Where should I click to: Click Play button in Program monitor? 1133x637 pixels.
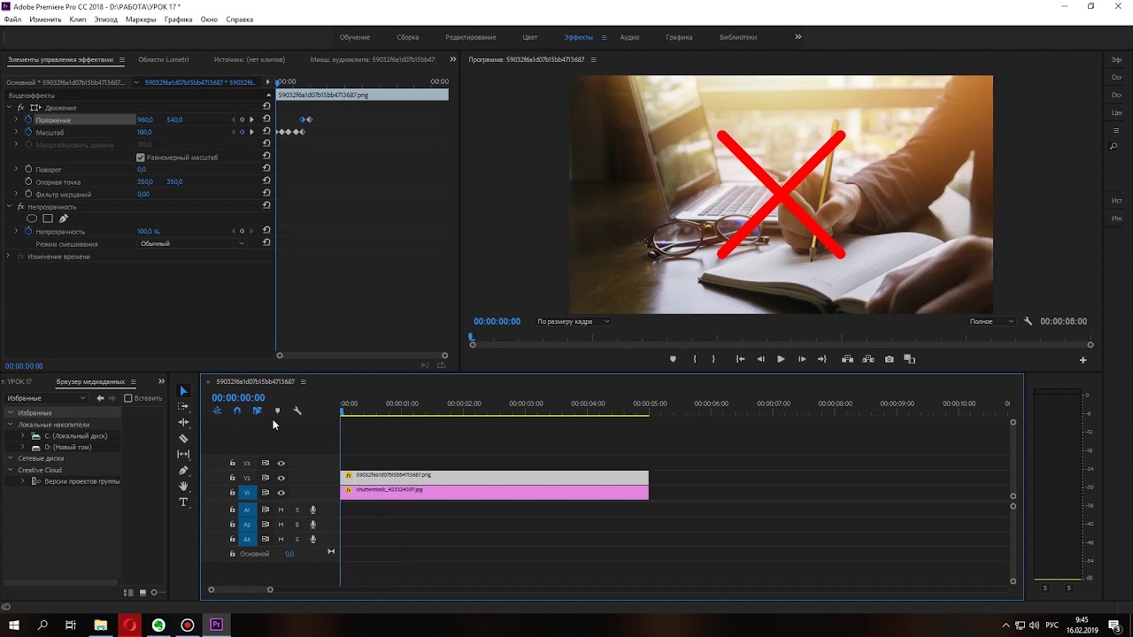(781, 359)
